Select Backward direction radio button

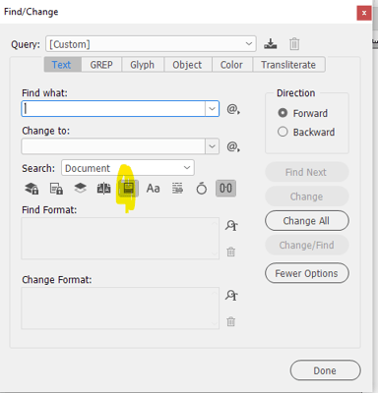coord(283,132)
